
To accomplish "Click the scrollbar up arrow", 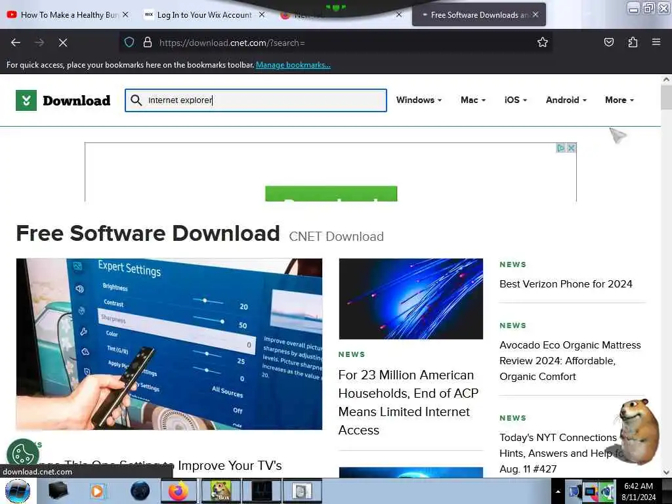I will pos(666,79).
